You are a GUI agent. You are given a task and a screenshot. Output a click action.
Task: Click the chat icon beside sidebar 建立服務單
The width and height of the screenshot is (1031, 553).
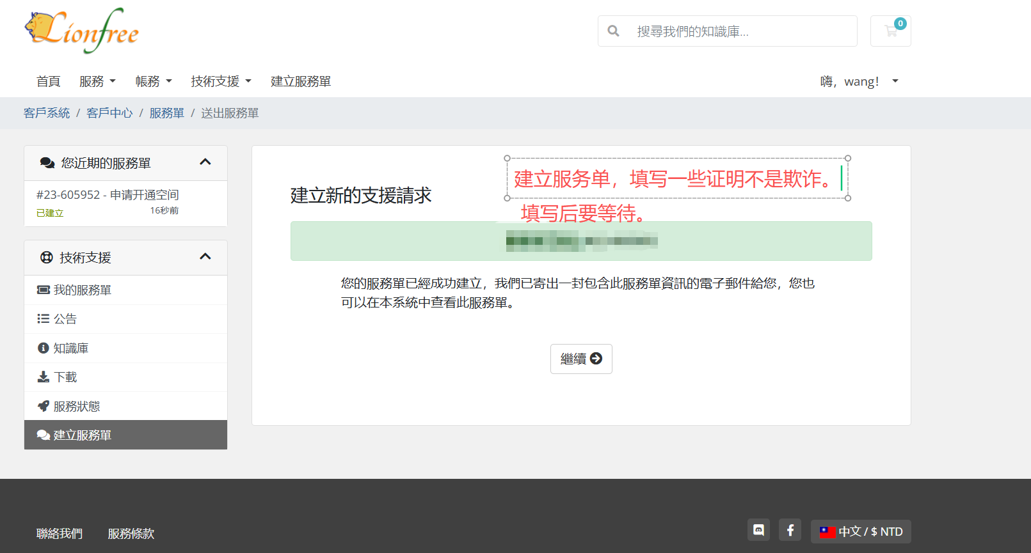[x=44, y=435]
